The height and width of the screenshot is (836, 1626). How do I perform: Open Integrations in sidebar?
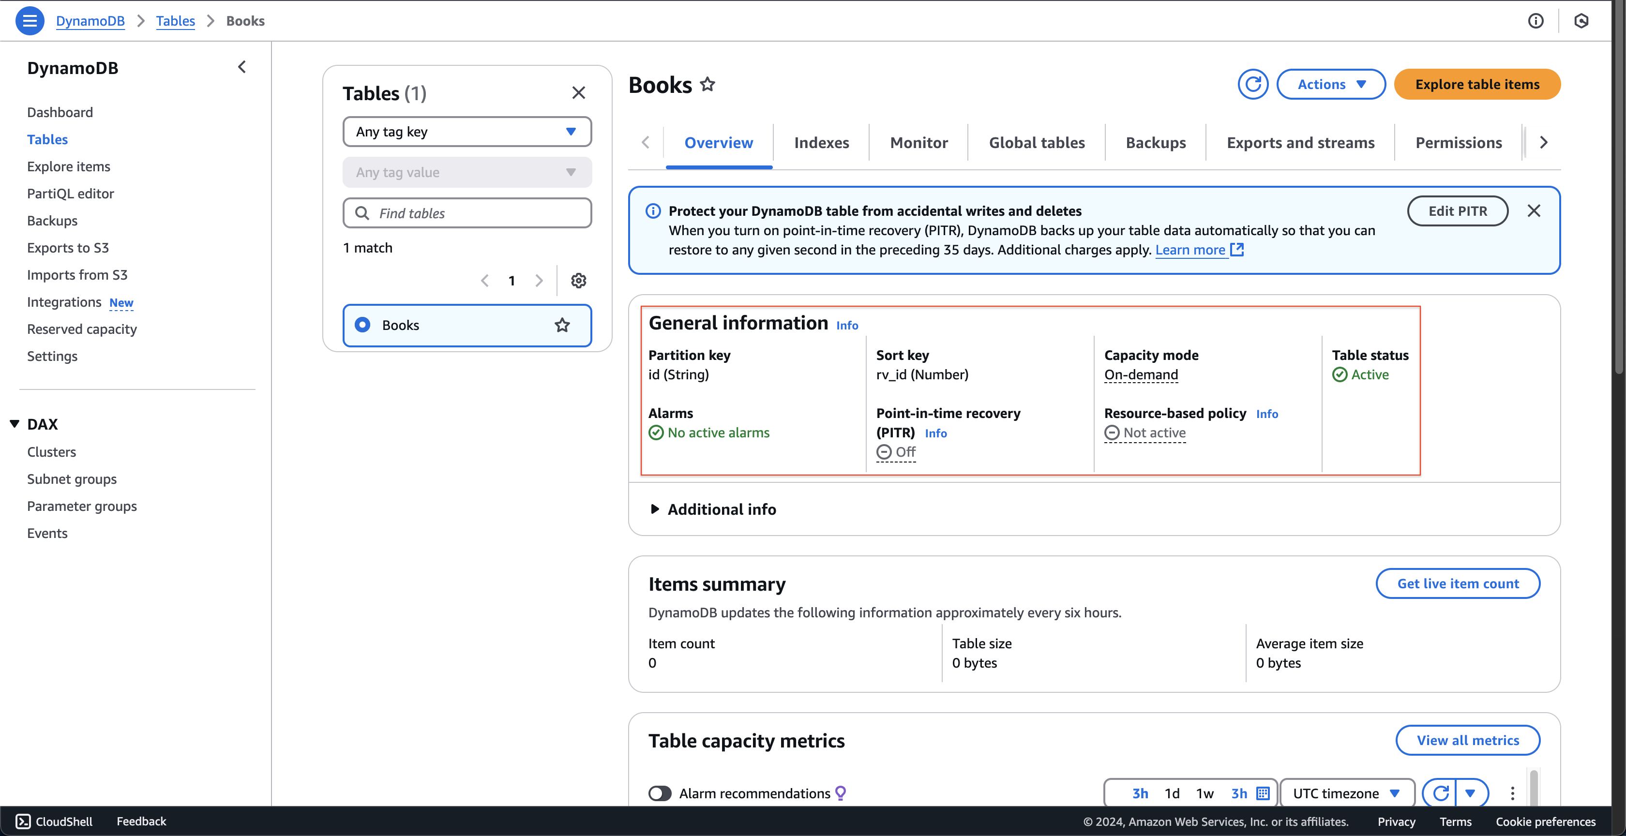tap(64, 301)
